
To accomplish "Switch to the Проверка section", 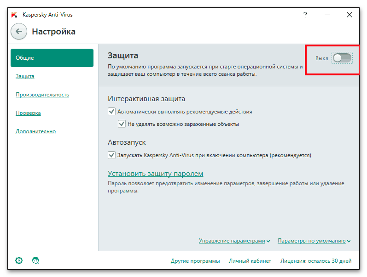I will pos(28,113).
